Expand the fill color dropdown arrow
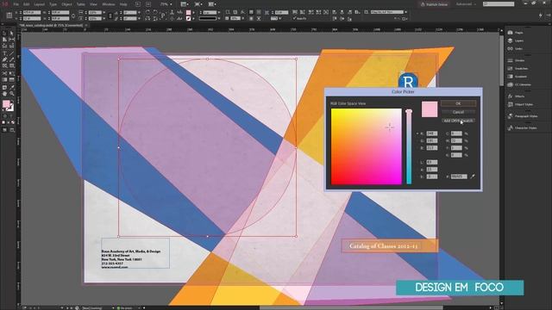Viewport: 552px width, 310px height. point(193,12)
